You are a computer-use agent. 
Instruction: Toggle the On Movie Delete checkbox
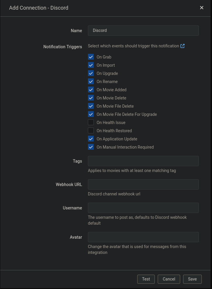pos(91,98)
